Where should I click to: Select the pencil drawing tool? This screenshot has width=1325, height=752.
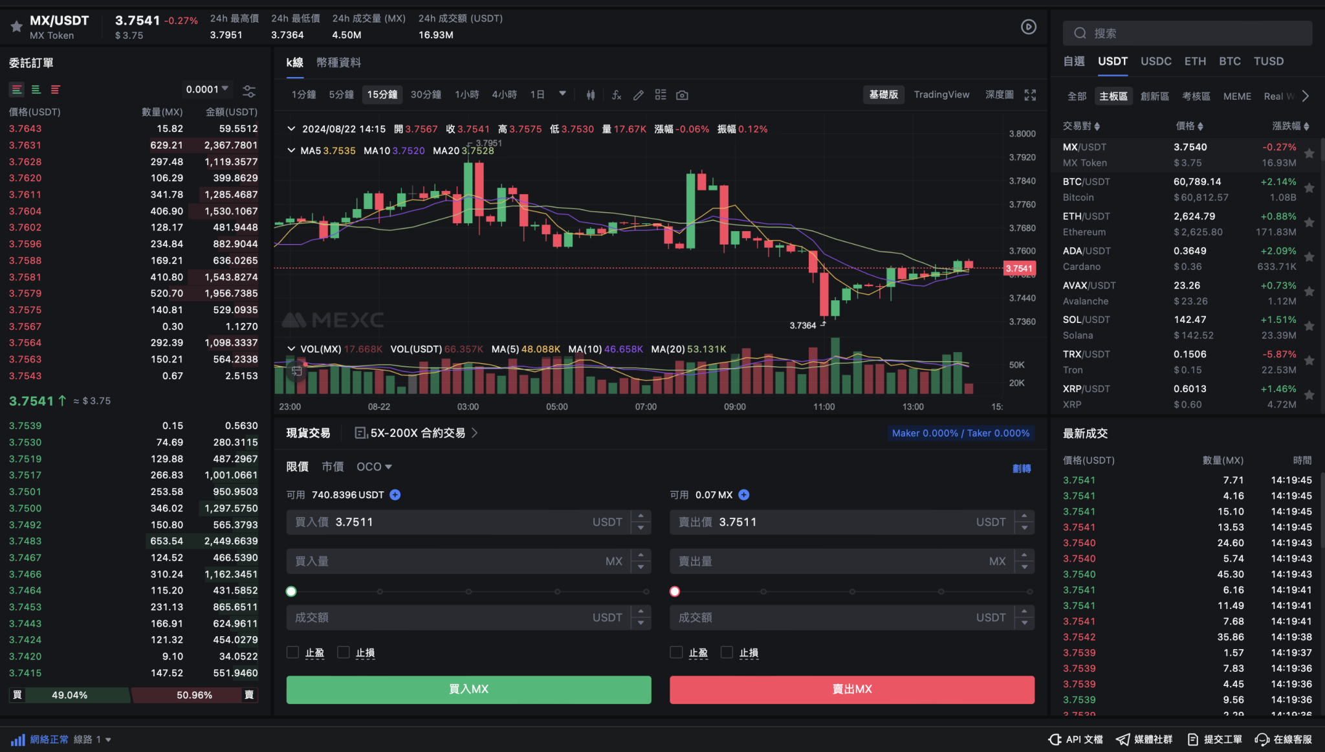[x=639, y=95]
